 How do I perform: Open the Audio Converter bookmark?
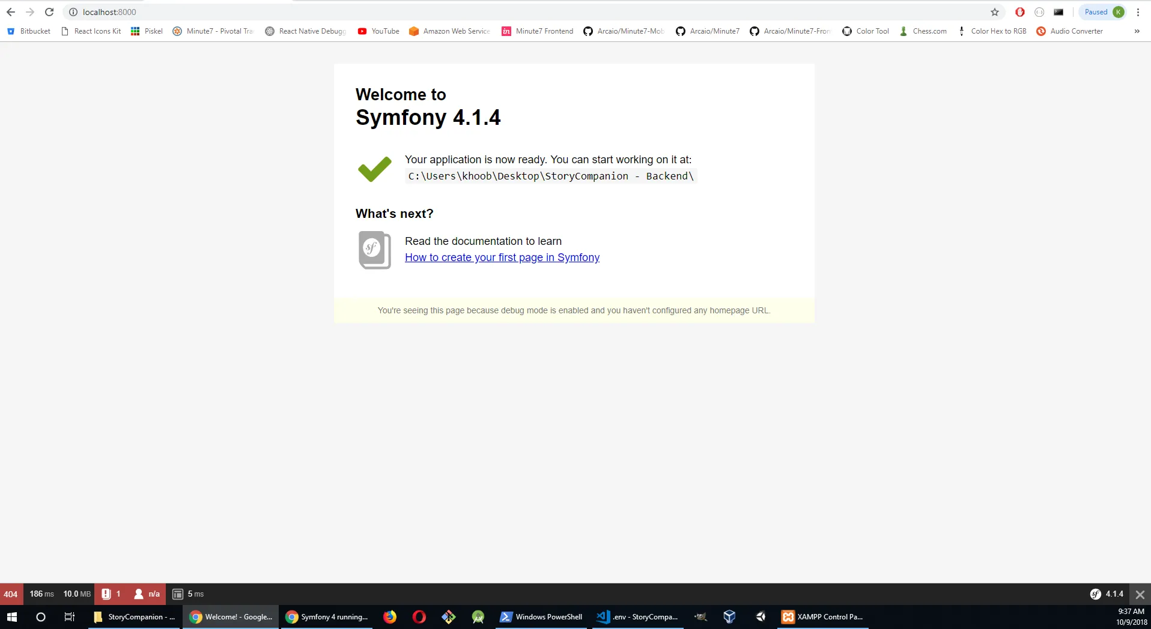pos(1070,31)
